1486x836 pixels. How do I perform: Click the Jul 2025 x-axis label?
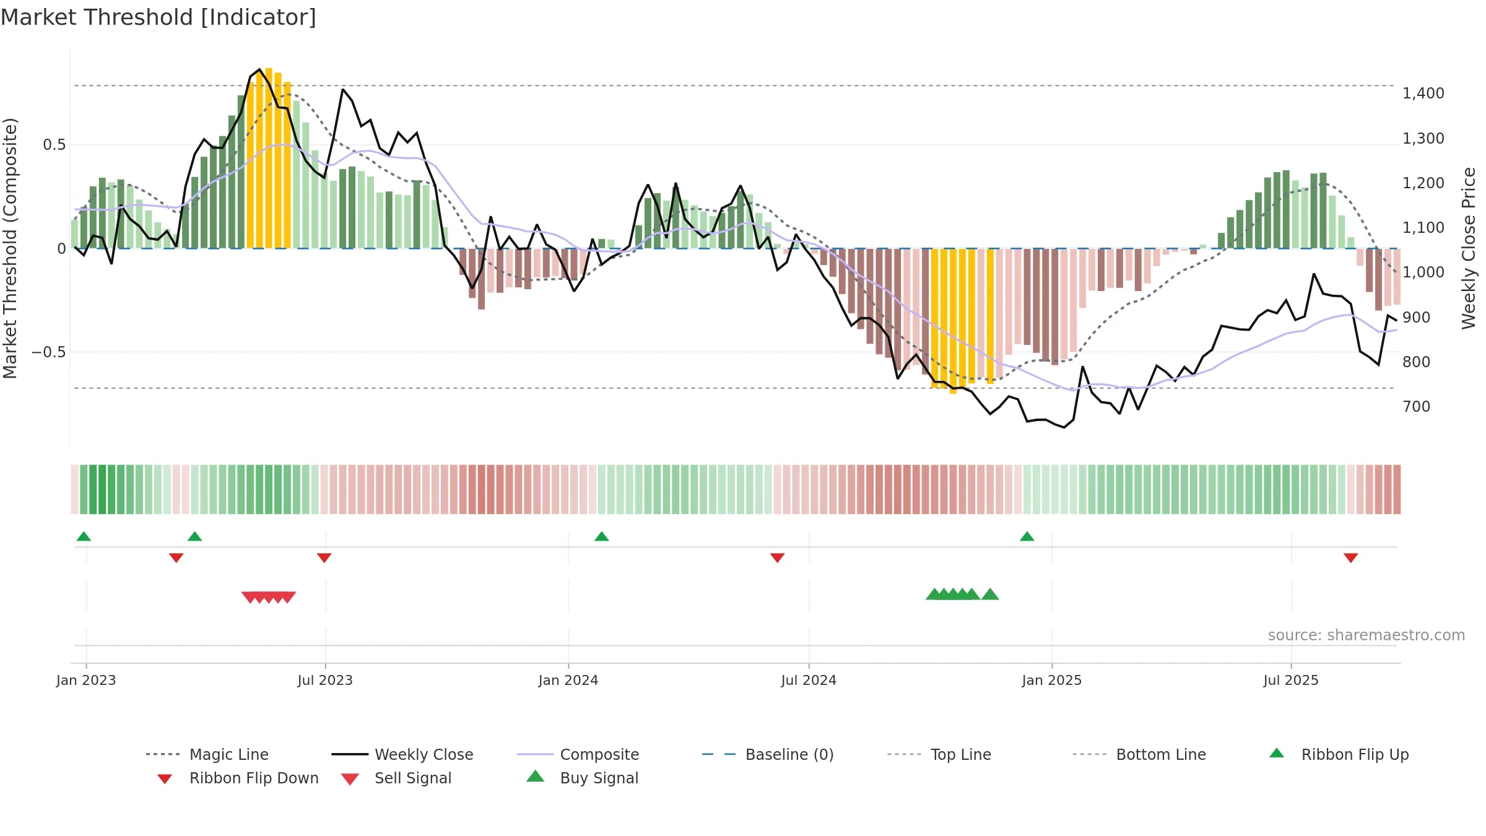point(1291,681)
